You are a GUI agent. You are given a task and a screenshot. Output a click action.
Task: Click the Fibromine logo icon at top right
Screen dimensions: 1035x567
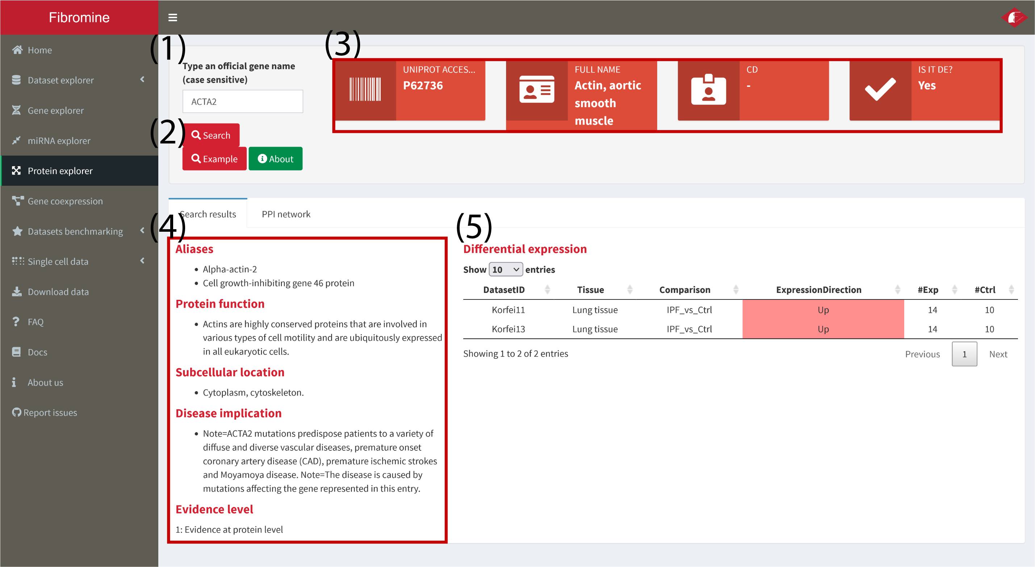(1014, 17)
